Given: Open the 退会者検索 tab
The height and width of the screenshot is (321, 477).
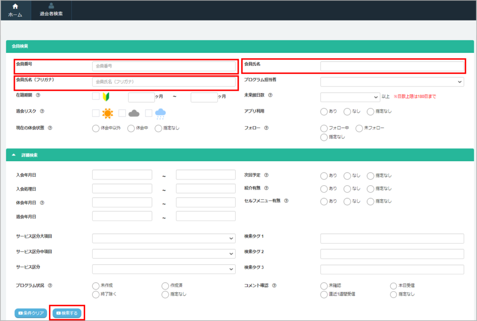Looking at the screenshot, I should 51,10.
